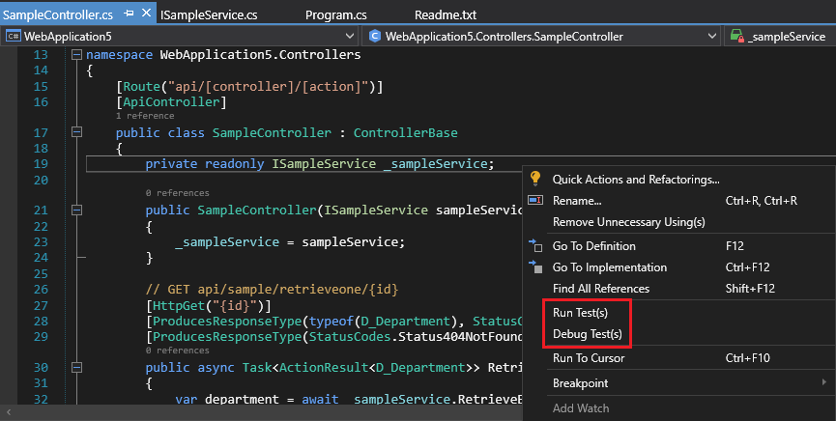Open the SampleController type dropdown
Screen dimensions: 836x421
[710, 37]
